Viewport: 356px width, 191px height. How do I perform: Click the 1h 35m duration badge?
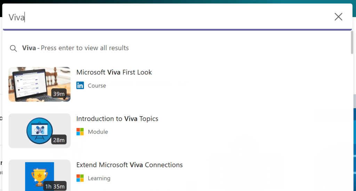click(55, 186)
